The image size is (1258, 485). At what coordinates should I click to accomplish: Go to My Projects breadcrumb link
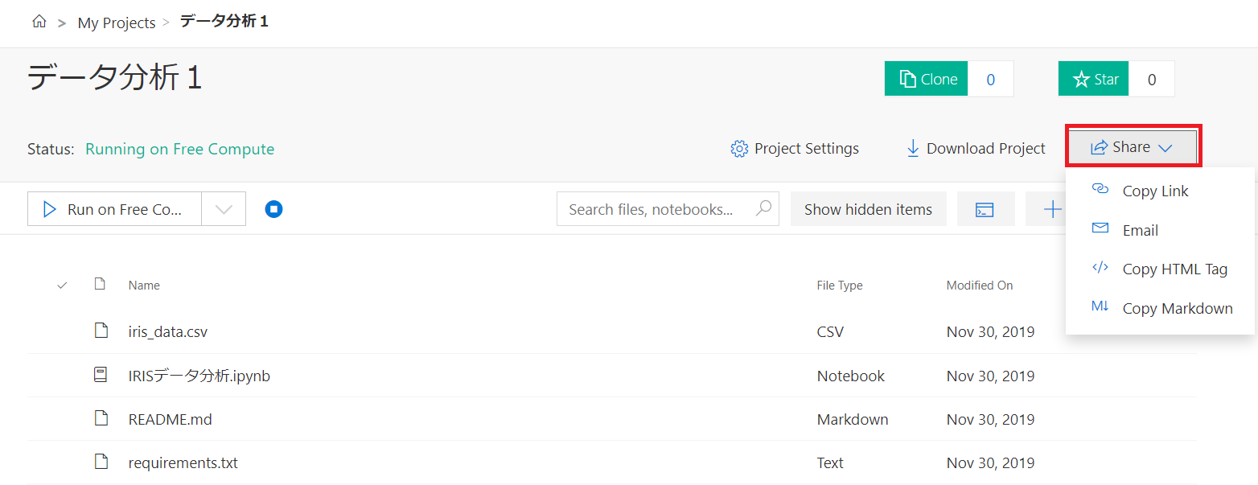click(x=117, y=23)
